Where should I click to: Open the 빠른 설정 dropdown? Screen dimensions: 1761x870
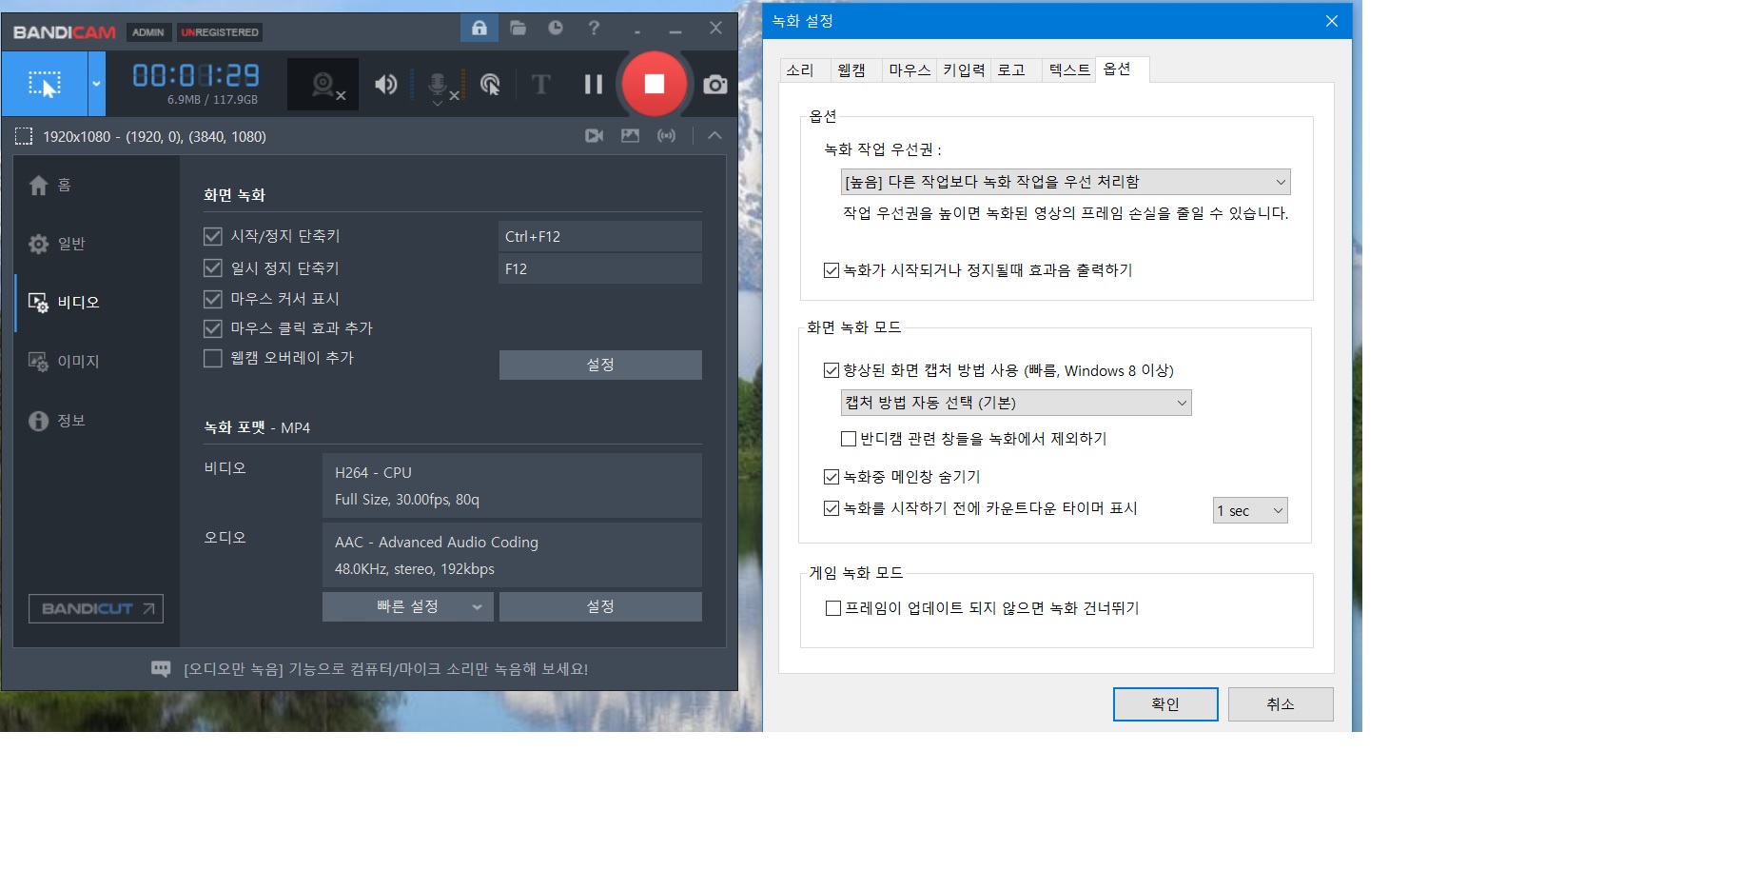point(407,606)
